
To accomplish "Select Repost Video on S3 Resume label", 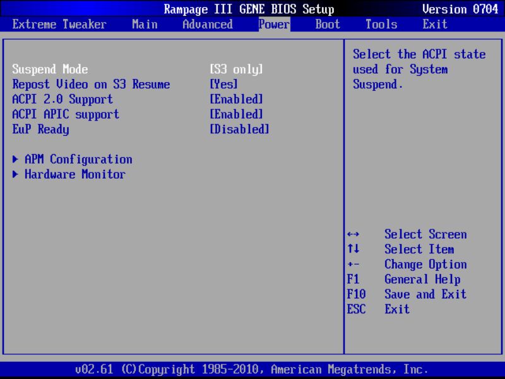I will tap(91, 85).
